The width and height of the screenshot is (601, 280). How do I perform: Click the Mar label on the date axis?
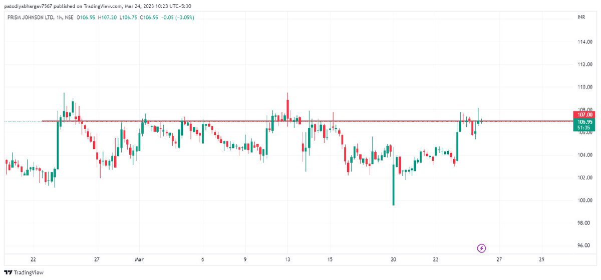coord(139,259)
